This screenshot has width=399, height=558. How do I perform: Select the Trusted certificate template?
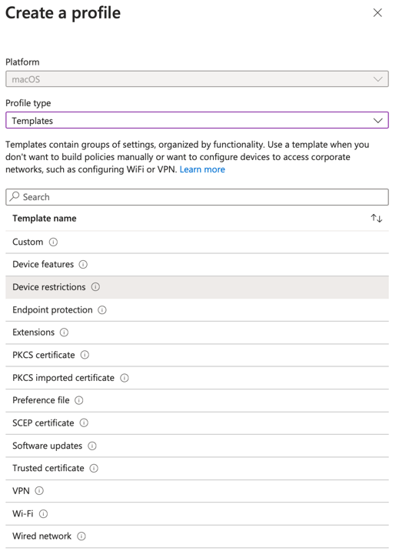coord(197,468)
